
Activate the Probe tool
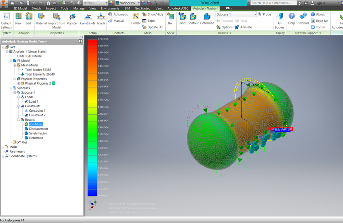(264, 14)
